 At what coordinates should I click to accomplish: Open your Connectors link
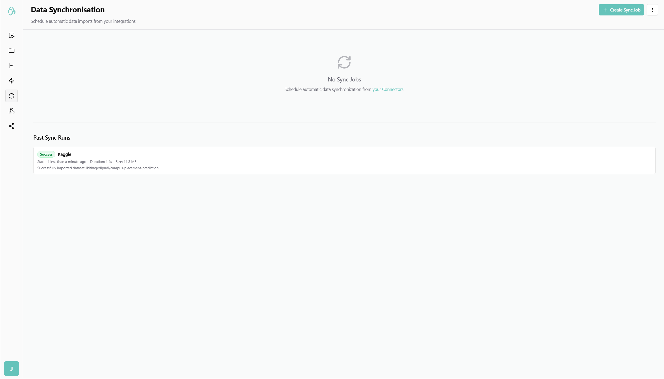(388, 89)
